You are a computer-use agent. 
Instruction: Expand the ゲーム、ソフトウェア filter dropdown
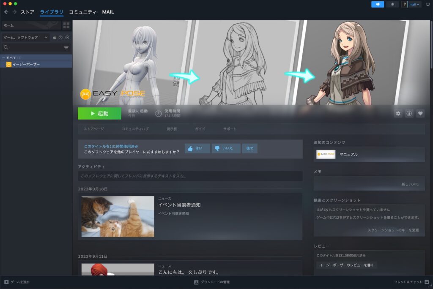click(x=26, y=38)
